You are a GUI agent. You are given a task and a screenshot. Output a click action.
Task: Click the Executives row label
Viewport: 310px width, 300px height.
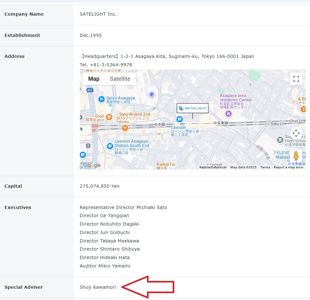point(18,207)
